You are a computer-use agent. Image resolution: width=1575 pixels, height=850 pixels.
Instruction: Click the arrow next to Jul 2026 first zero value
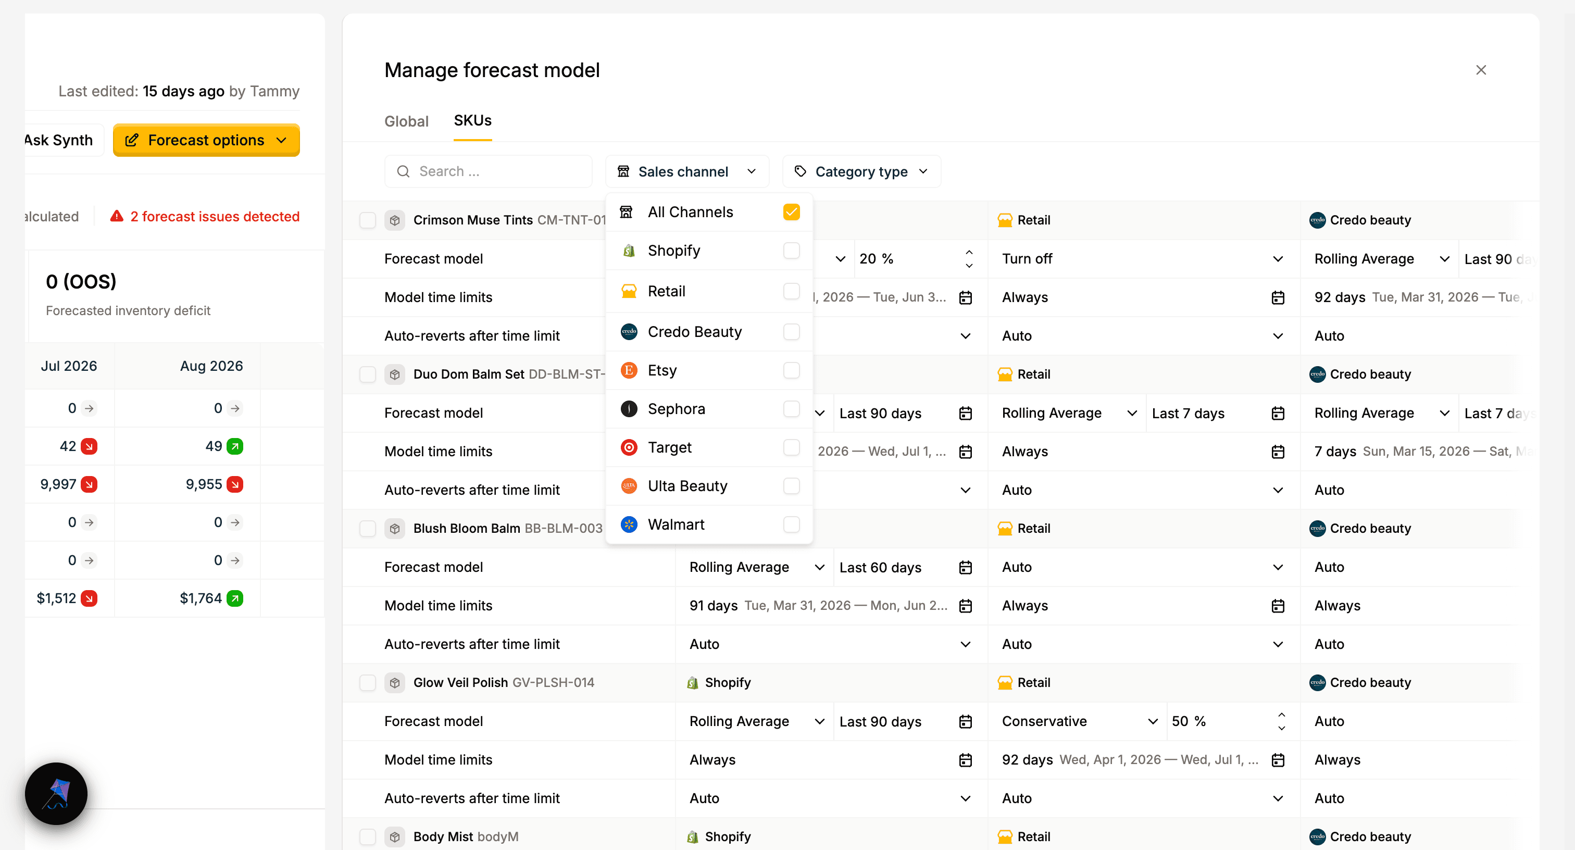pyautogui.click(x=89, y=408)
